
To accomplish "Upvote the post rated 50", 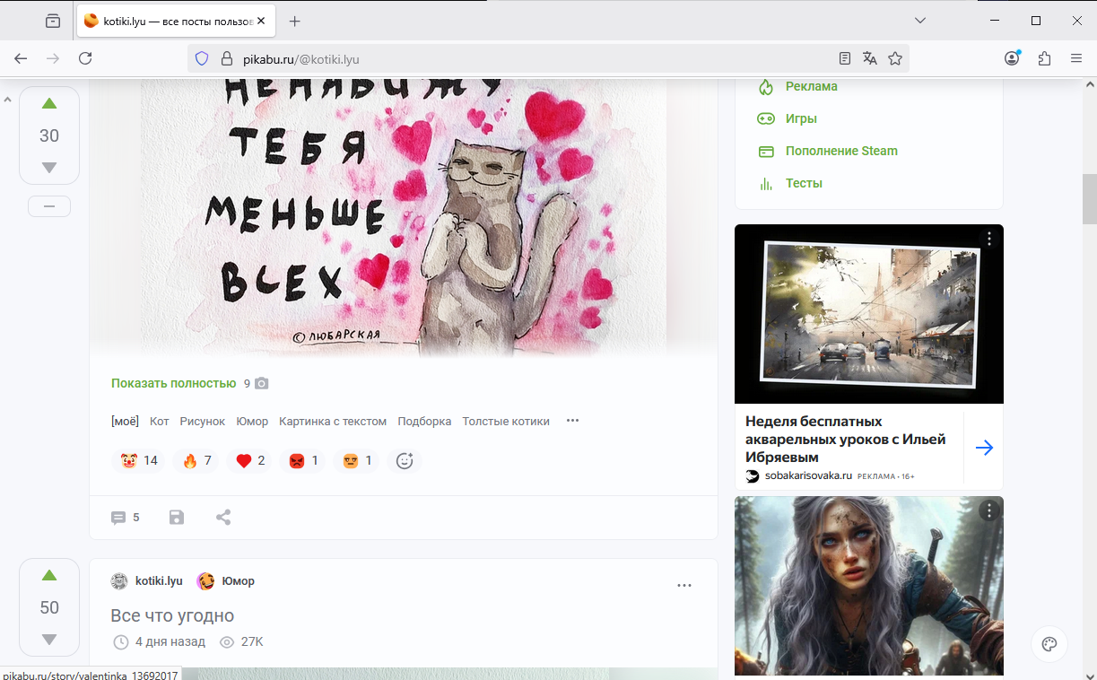I will pyautogui.click(x=49, y=576).
